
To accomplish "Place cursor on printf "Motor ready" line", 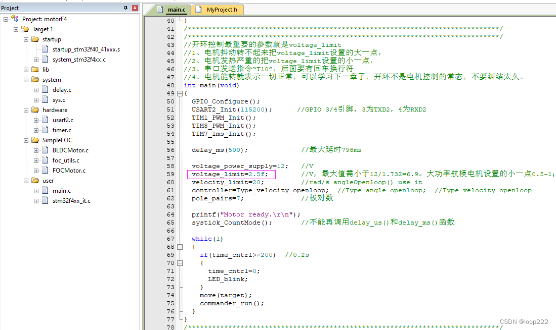I will point(246,214).
